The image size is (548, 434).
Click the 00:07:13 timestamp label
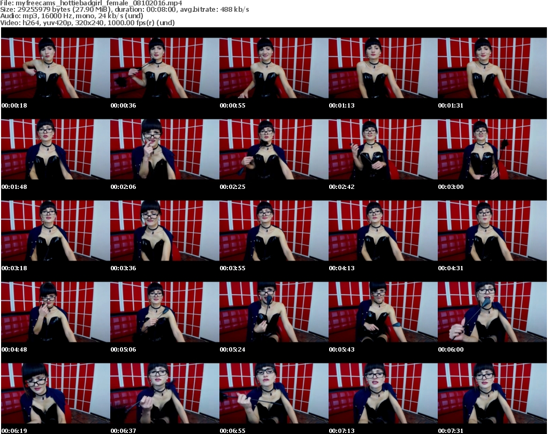pos(341,431)
